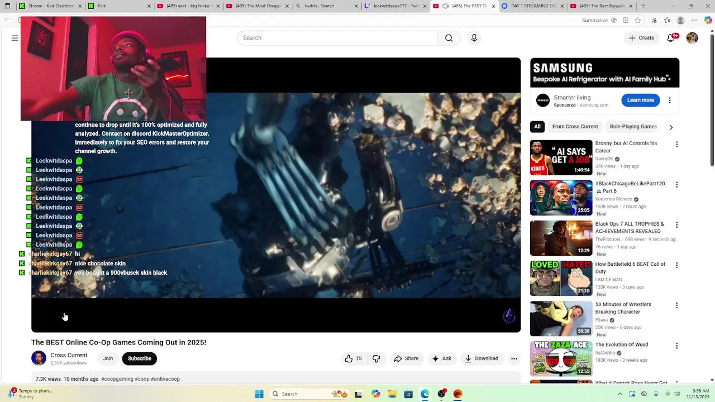715x402 pixels.
Task: Switch to twitch - Search tab
Action: (326, 6)
